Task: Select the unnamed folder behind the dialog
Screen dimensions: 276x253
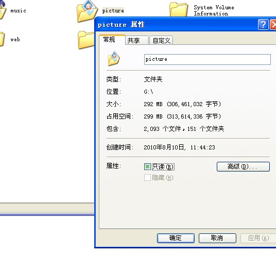Action: pos(86,40)
